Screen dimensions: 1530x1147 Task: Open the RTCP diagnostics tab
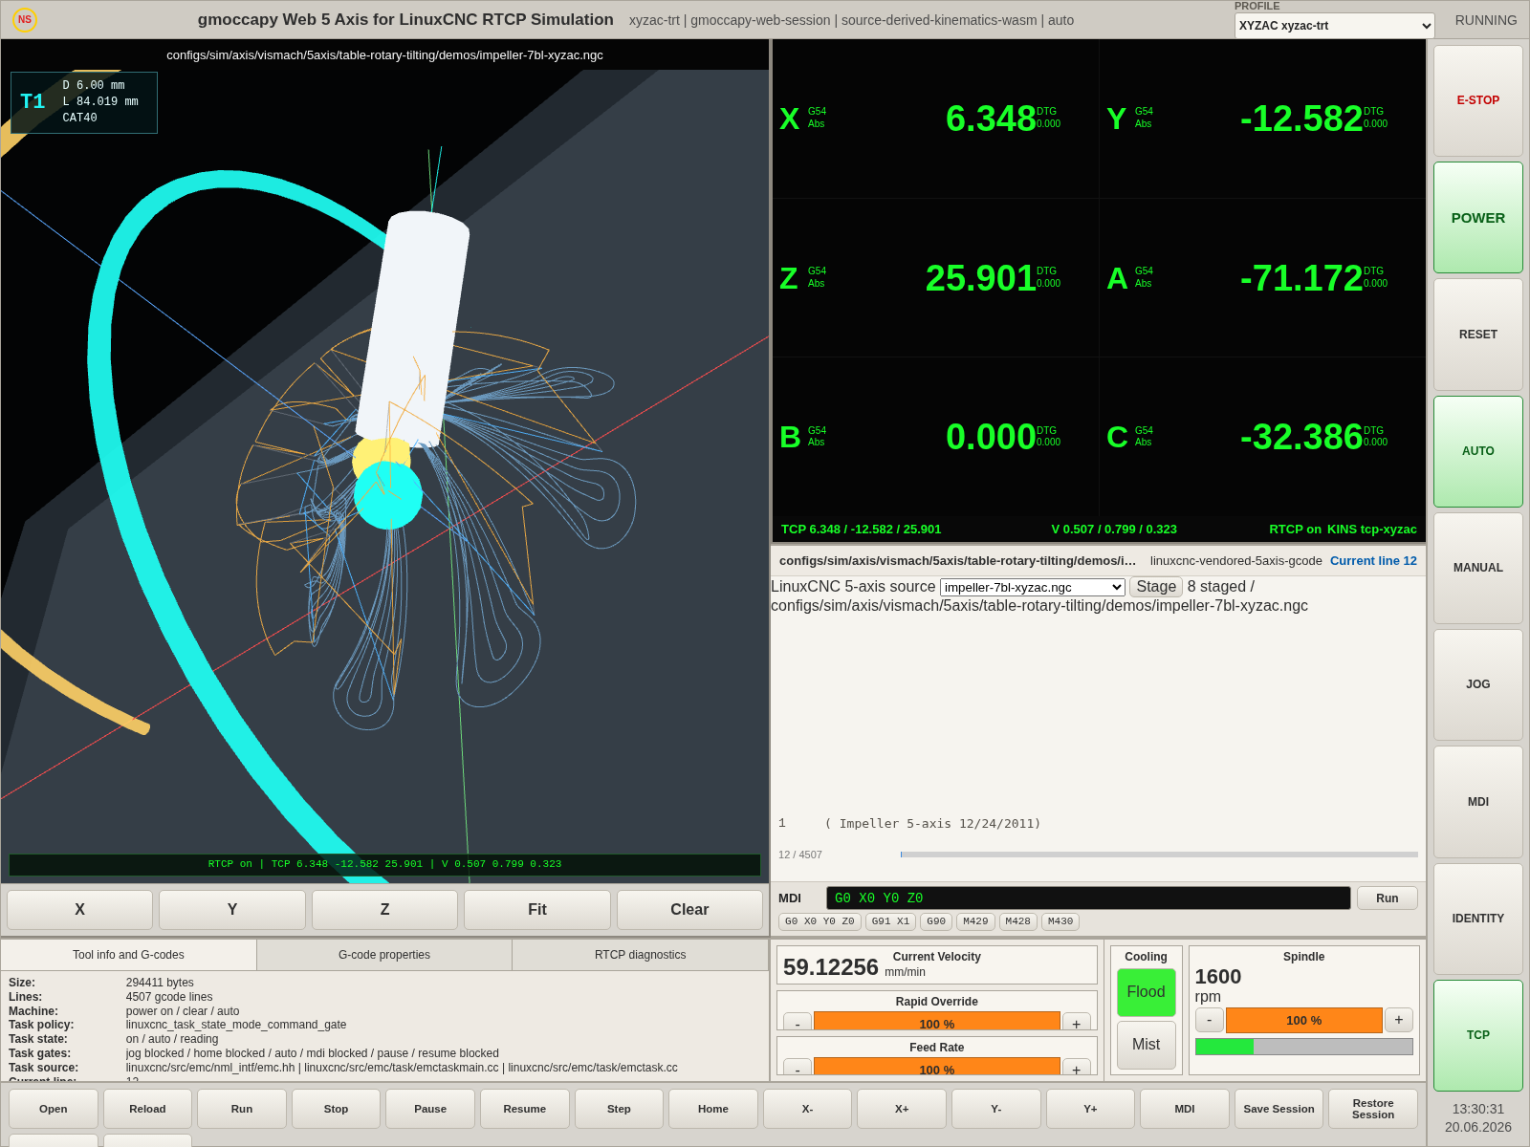pos(640,955)
